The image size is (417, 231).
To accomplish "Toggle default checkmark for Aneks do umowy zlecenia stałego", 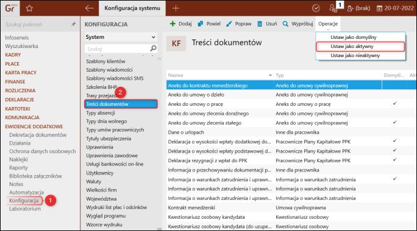I will [x=394, y=122].
